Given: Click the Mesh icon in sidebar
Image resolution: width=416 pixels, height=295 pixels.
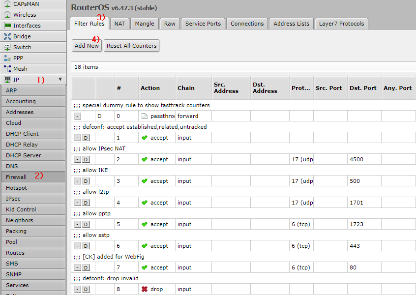Looking at the screenshot, I should [x=7, y=69].
